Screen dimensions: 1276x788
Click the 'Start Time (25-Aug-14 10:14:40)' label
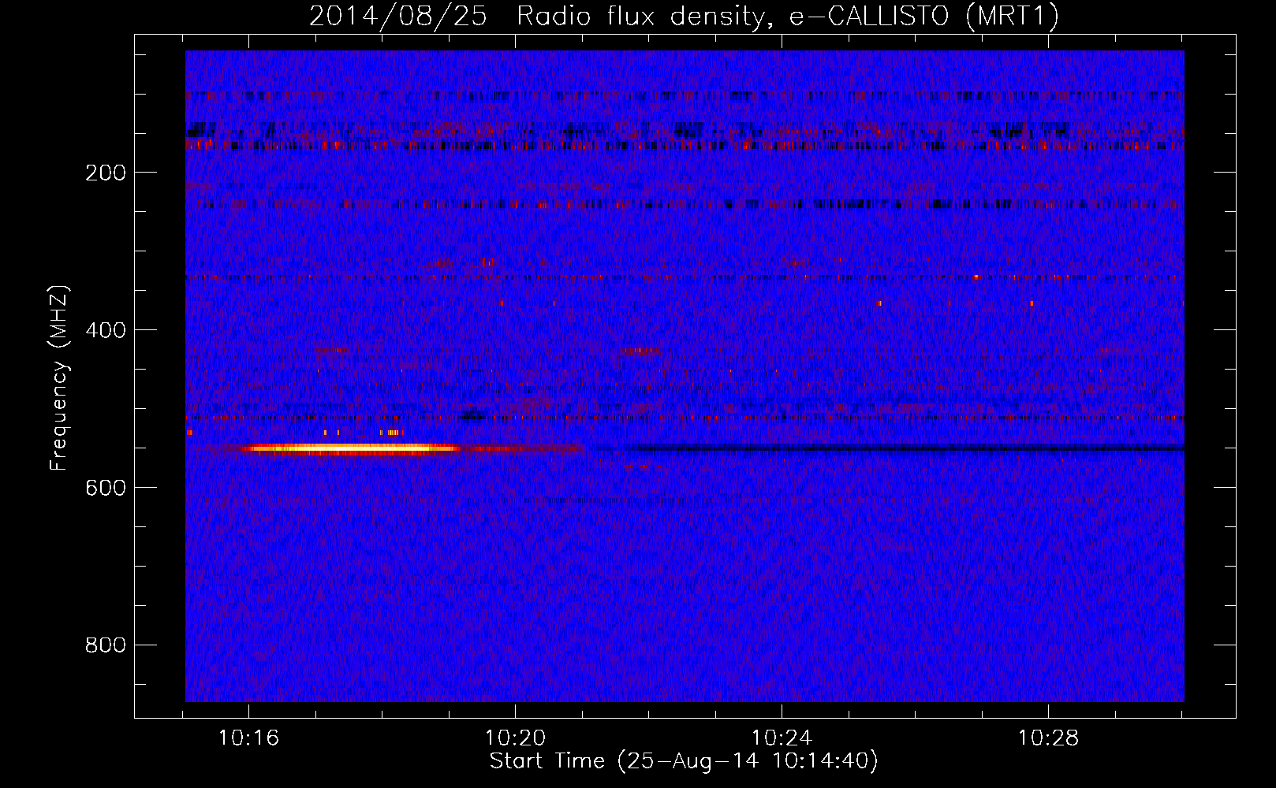click(684, 761)
